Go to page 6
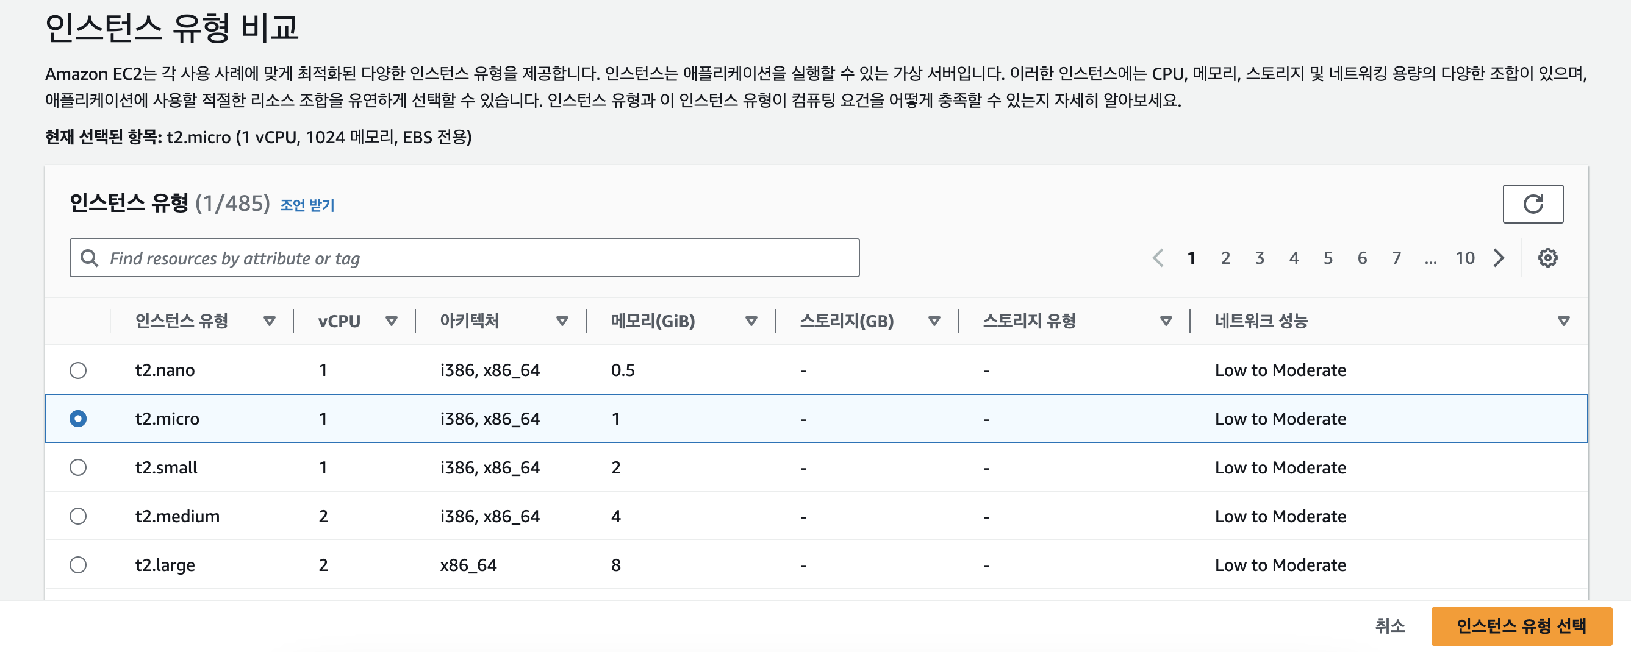 click(1363, 258)
